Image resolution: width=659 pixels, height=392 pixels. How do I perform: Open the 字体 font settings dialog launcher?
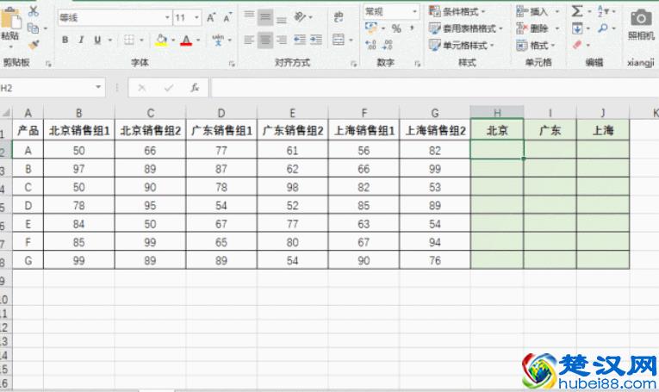(232, 64)
